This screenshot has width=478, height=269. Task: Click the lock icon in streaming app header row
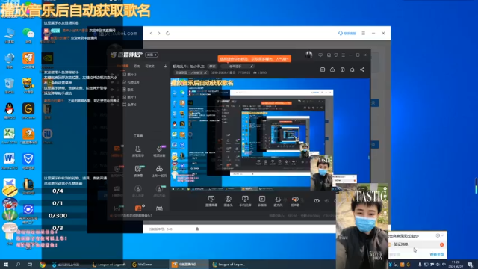tap(332, 69)
